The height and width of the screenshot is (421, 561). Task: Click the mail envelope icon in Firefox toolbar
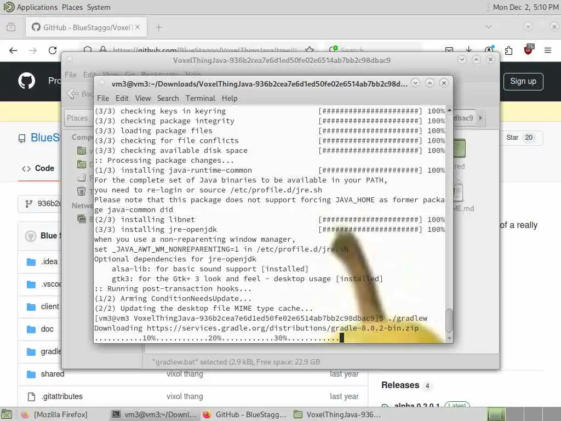[449, 50]
